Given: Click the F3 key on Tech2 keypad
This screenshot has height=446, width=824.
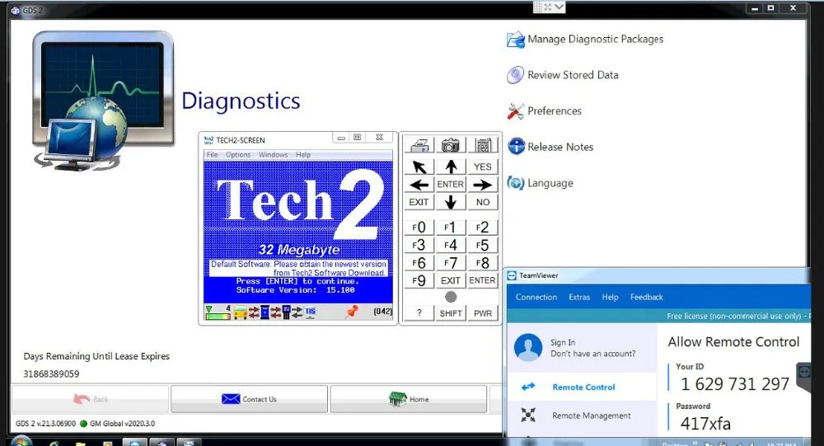Looking at the screenshot, I should 419,245.
